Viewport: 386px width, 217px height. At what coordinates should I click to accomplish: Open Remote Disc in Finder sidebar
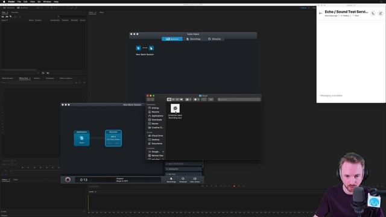click(156, 156)
